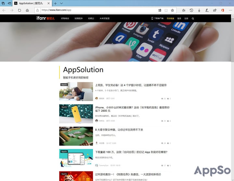
Task: Share this page icon
Action: coord(214,10)
